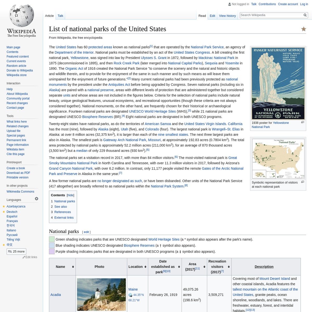
Task: Click the featured article star icon
Action: (304, 29)
